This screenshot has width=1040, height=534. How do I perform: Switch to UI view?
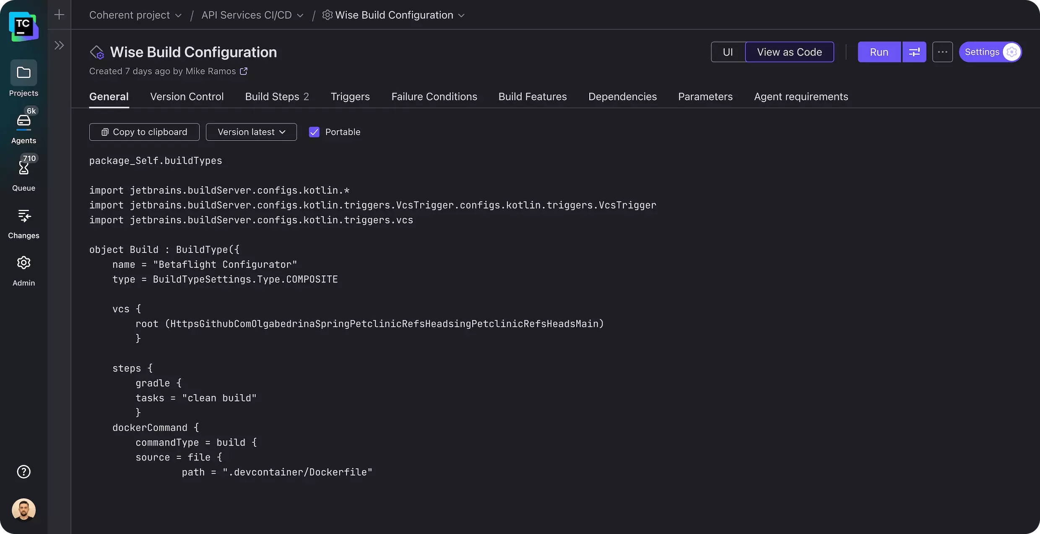(x=728, y=52)
